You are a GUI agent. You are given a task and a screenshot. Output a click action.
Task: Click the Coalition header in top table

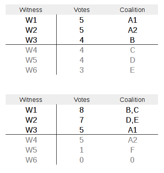132,10
